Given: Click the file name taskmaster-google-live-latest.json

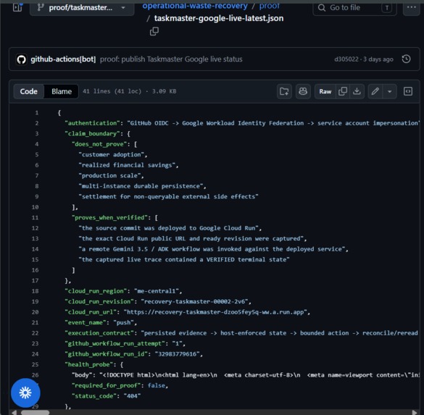Looking at the screenshot, I should click(x=219, y=18).
